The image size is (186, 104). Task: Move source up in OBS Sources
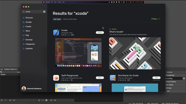point(51,100)
